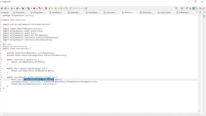Open the dropdown beside the External Tools icon

(31, 8)
